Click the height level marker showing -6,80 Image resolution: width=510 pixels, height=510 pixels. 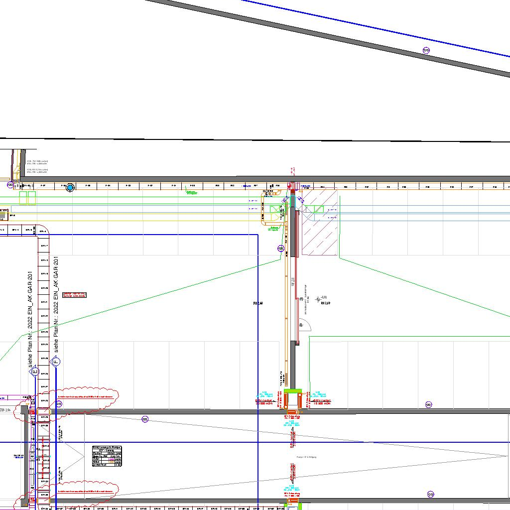coord(324,297)
